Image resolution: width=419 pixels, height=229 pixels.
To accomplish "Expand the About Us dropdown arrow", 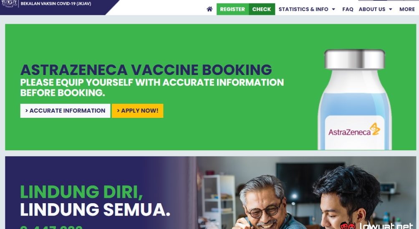I will coord(390,9).
